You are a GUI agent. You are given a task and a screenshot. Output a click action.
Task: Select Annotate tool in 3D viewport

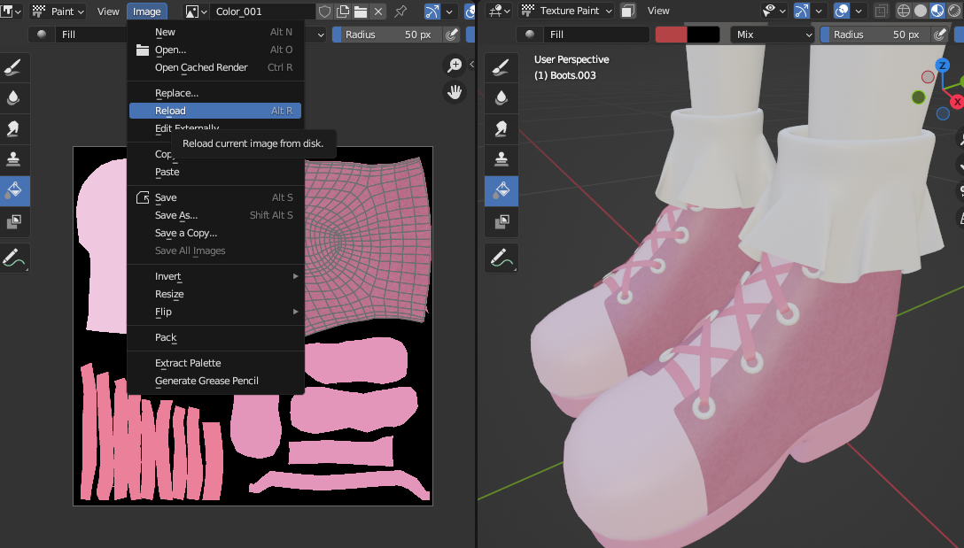click(501, 258)
